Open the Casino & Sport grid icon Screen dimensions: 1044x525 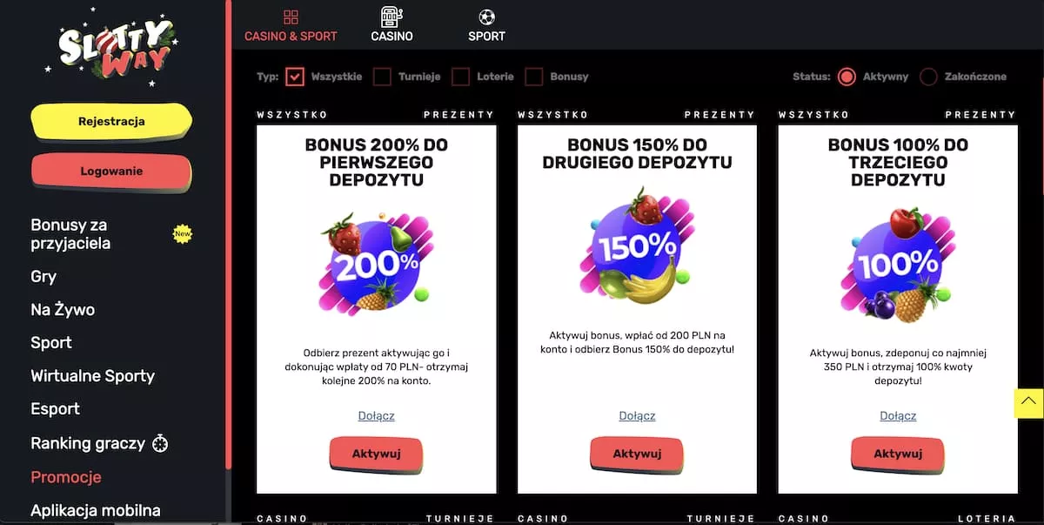pyautogui.click(x=291, y=17)
